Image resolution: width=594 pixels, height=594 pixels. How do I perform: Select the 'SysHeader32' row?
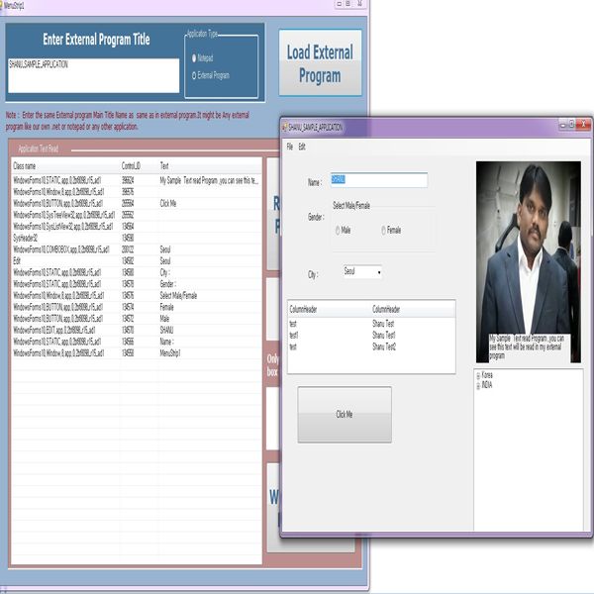pyautogui.click(x=137, y=238)
